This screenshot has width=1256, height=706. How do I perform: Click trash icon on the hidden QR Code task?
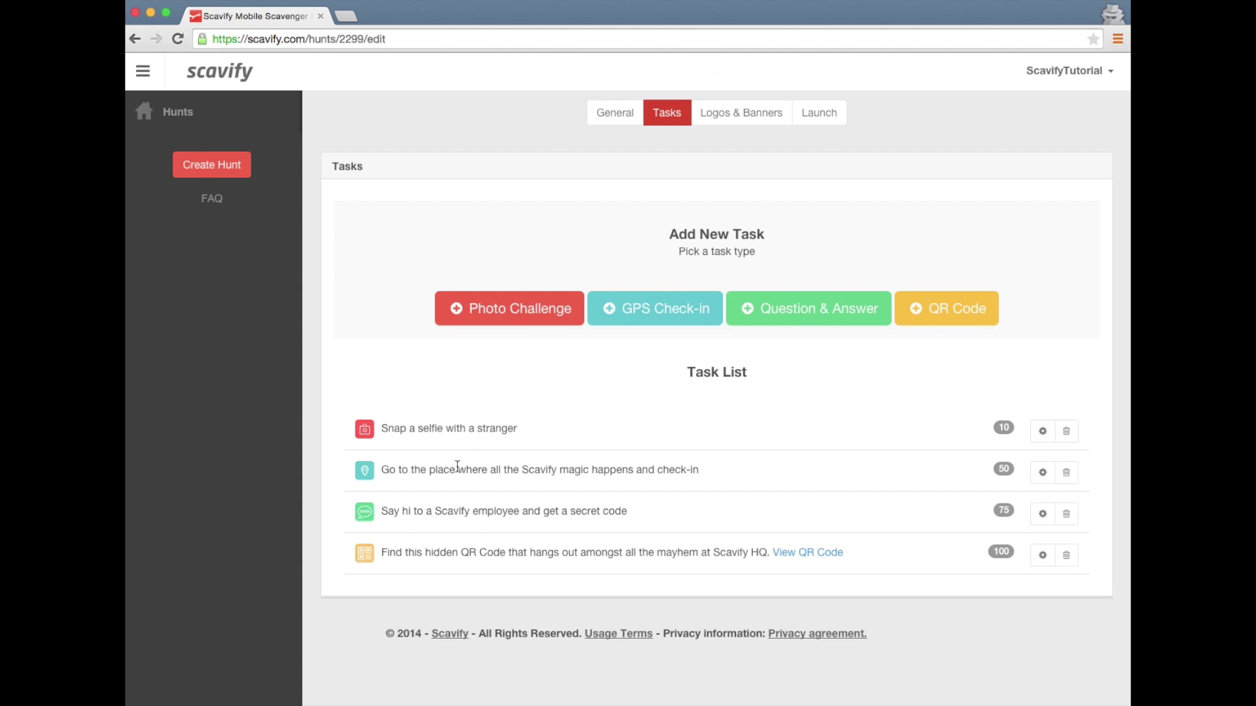coord(1066,555)
